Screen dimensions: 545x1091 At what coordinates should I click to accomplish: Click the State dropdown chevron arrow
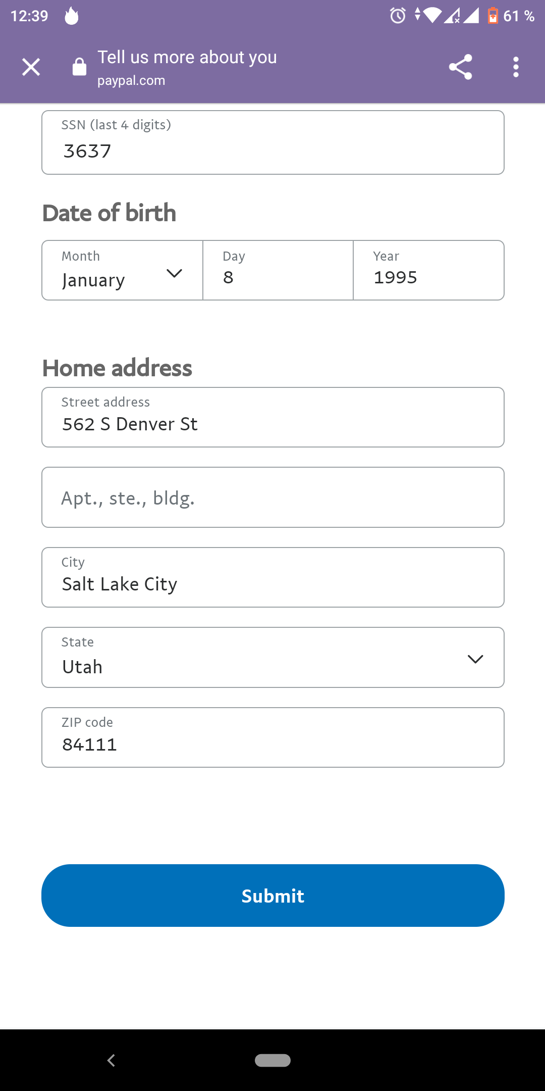(x=475, y=659)
